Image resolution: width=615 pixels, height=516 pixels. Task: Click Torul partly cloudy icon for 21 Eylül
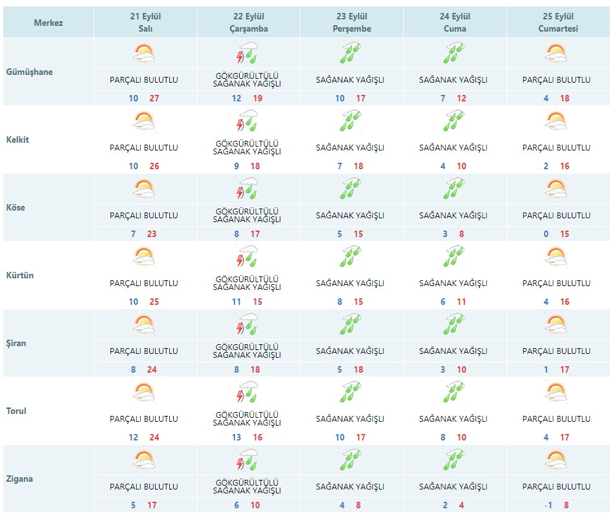point(143,392)
